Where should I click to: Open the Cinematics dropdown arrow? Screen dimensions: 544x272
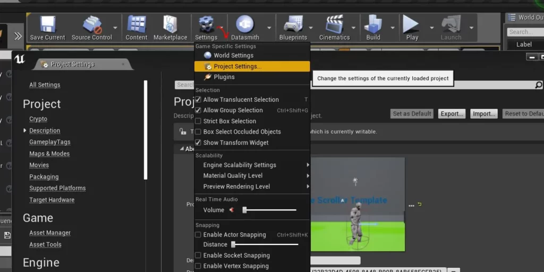[353, 28]
